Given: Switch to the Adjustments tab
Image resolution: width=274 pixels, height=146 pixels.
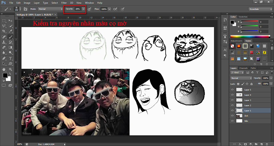Looking at the screenshot, I should tap(236, 41).
